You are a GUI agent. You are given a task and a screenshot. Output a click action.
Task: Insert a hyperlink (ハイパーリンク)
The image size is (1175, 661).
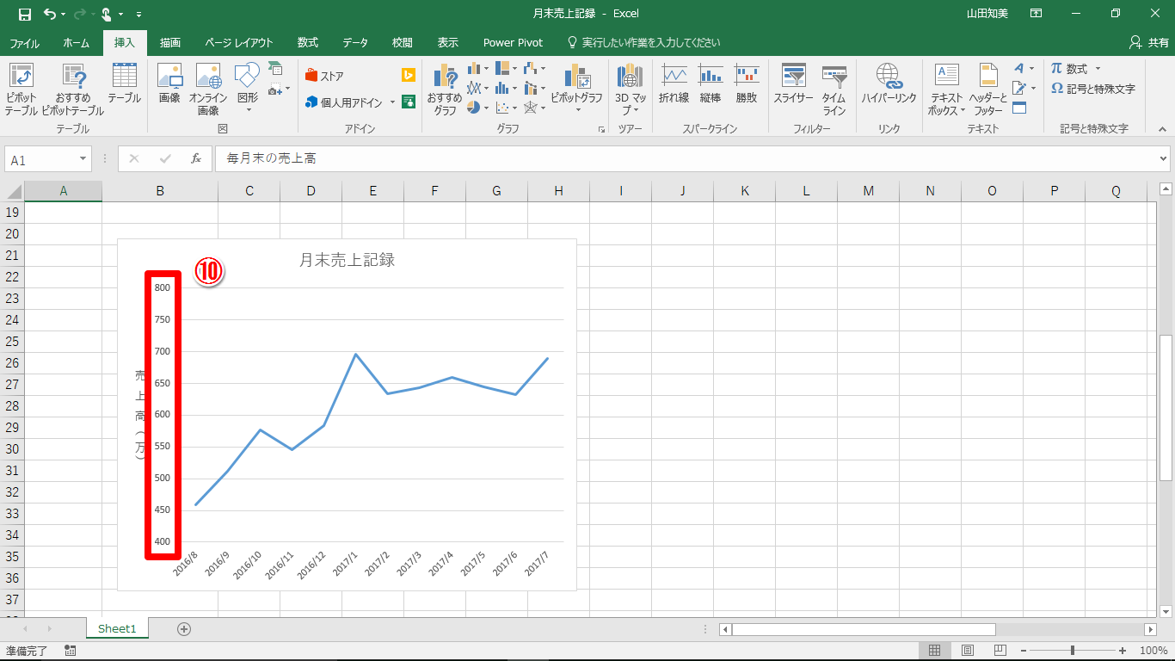coord(889,84)
